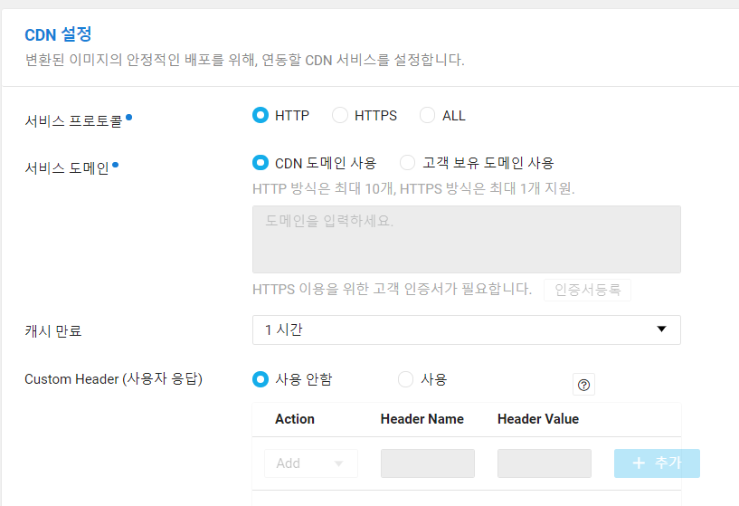Select CDN 도메인 사용 option
739x506 pixels.
tap(261, 163)
